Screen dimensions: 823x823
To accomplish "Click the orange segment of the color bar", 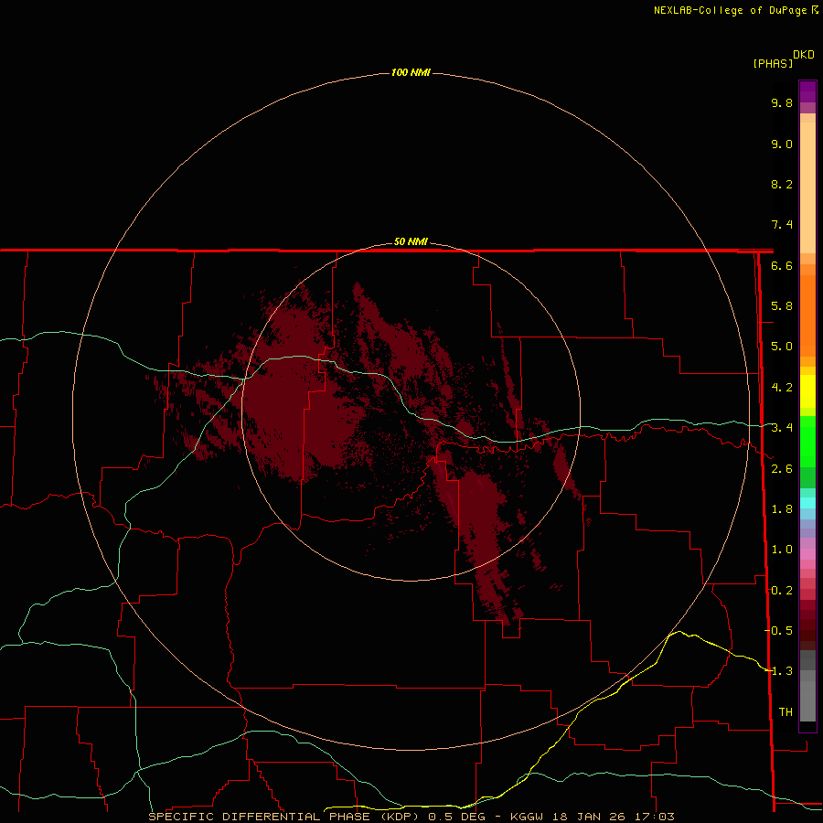I will (807, 315).
